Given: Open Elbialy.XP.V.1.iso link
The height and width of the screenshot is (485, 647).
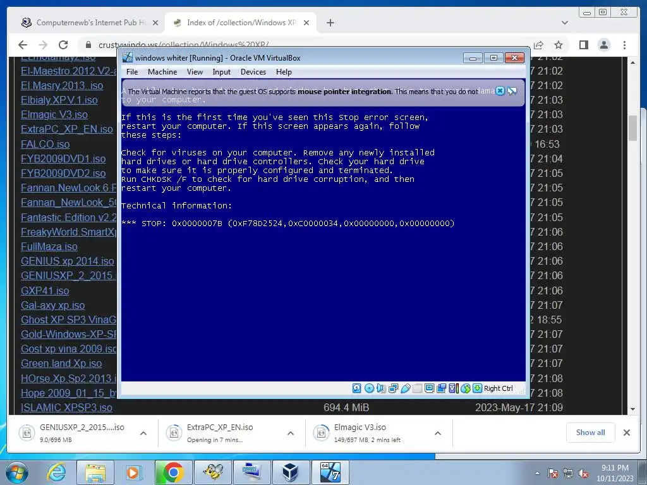Looking at the screenshot, I should click(x=59, y=100).
